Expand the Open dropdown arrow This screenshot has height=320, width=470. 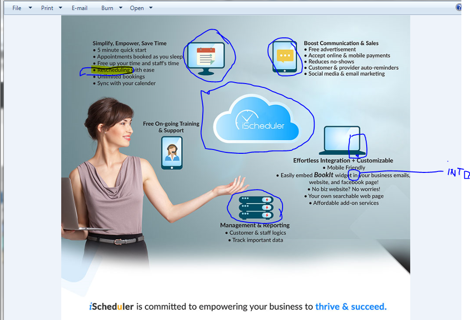151,8
